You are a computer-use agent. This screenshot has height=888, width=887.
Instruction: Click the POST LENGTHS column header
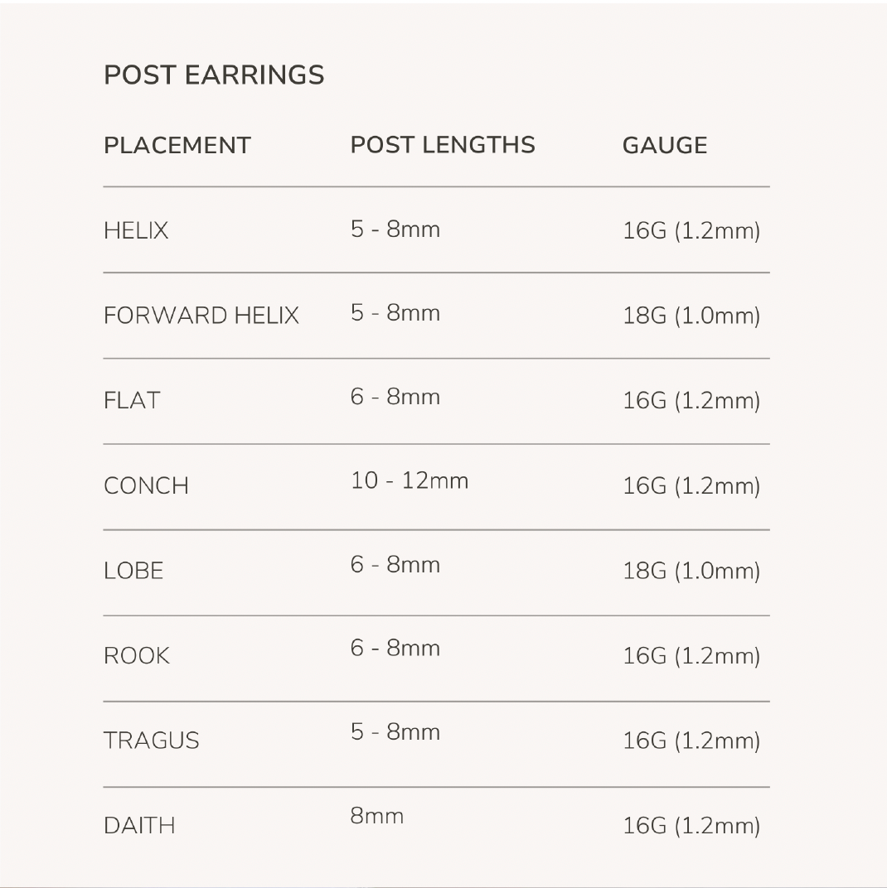[x=443, y=145]
